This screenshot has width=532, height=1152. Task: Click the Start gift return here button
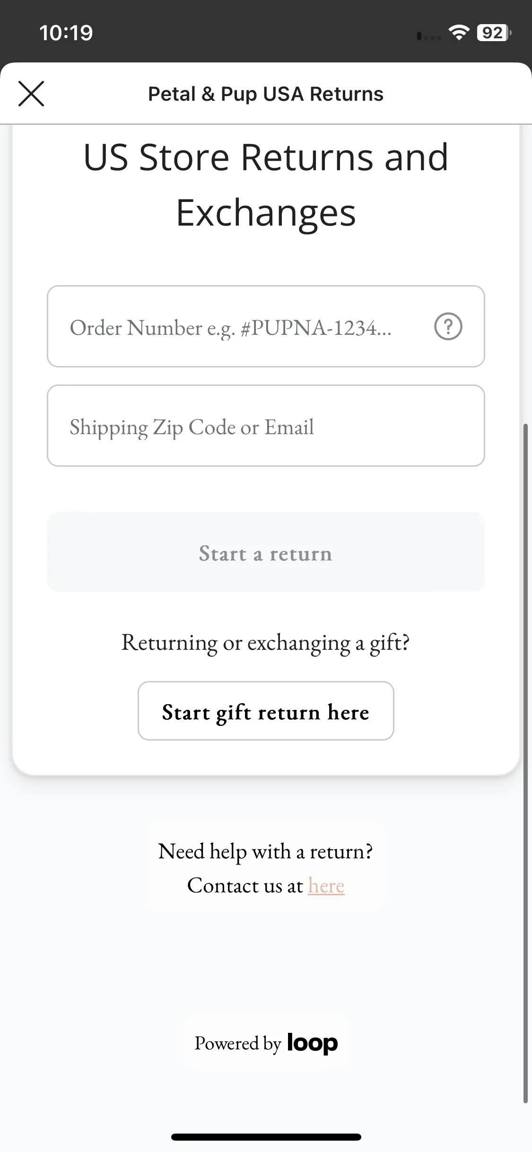click(266, 711)
